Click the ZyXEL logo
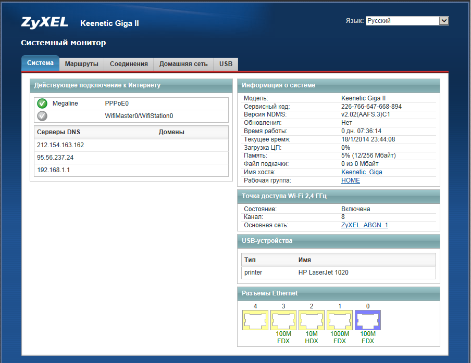471x363 pixels. (x=44, y=22)
